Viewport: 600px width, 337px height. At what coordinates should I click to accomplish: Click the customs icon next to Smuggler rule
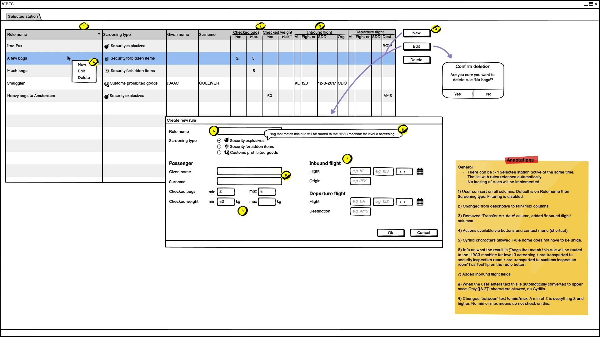(106, 83)
